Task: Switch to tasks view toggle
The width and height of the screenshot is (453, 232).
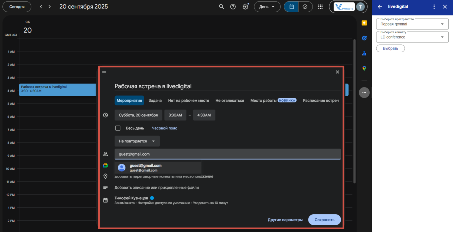Action: (x=305, y=7)
